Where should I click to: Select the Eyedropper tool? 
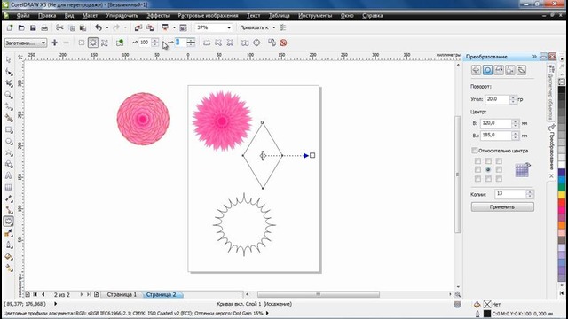pyautogui.click(x=9, y=233)
